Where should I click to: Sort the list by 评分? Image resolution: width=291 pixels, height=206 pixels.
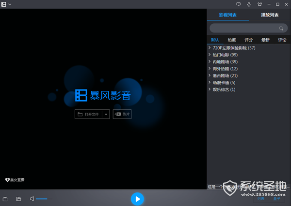[249, 40]
